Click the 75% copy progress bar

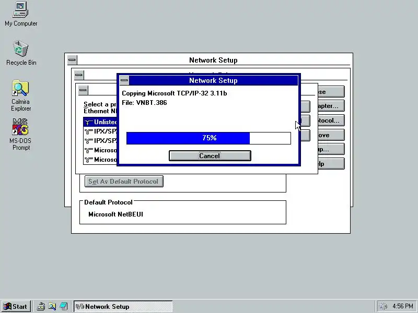[x=208, y=138]
